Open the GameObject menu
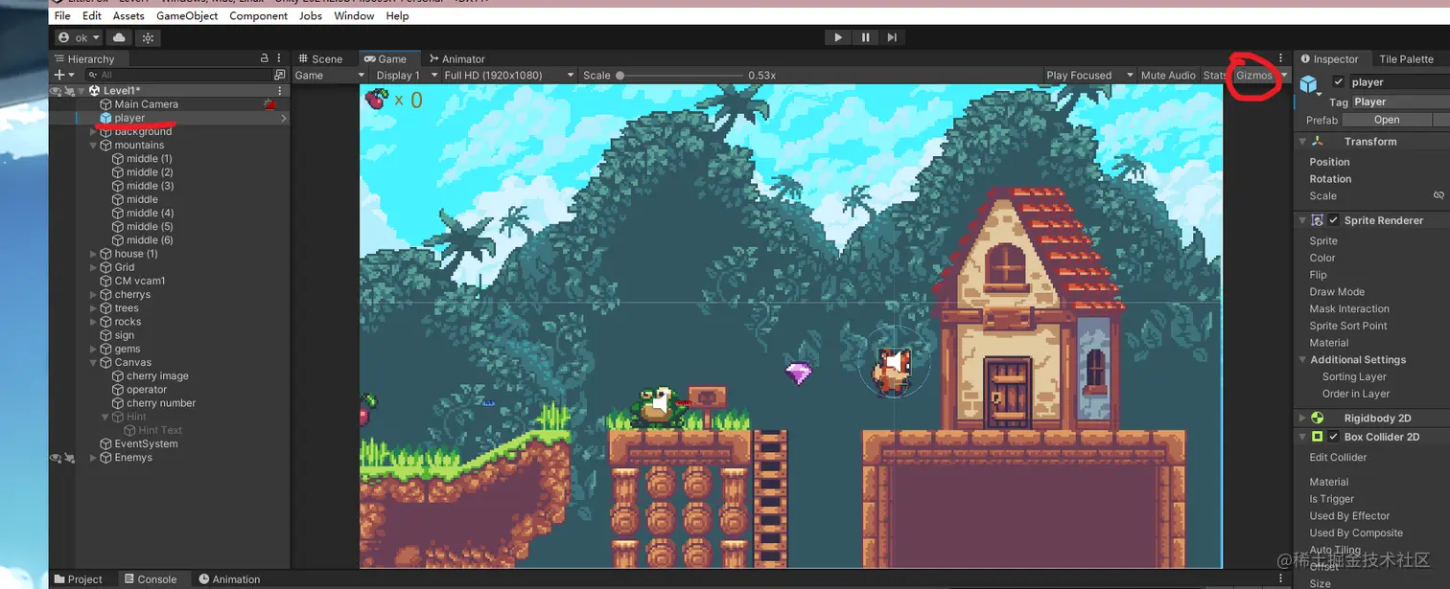The image size is (1450, 589). [187, 16]
